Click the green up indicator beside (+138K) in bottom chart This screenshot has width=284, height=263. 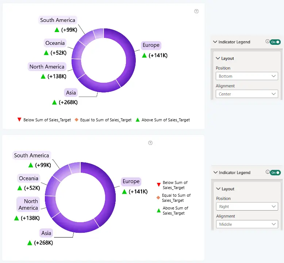pyautogui.click(x=16, y=218)
